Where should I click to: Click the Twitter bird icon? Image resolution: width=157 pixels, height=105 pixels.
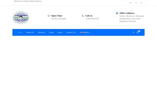pos(136,3)
